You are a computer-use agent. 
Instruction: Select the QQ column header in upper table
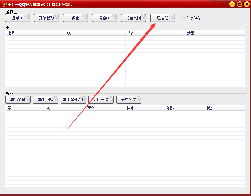pyautogui.click(x=95, y=33)
